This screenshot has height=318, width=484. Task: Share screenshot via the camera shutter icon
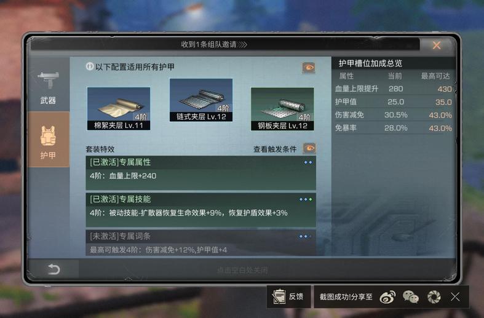(434, 297)
